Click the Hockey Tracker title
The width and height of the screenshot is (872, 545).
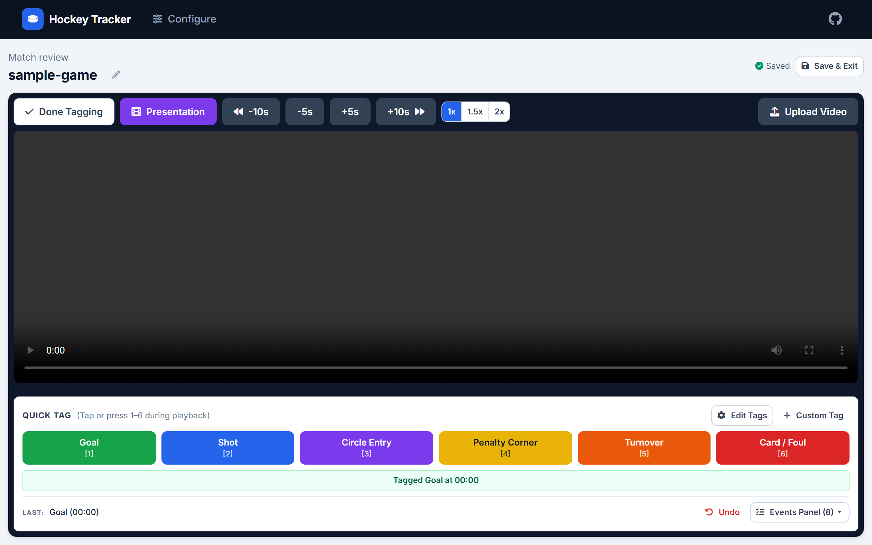coord(90,19)
